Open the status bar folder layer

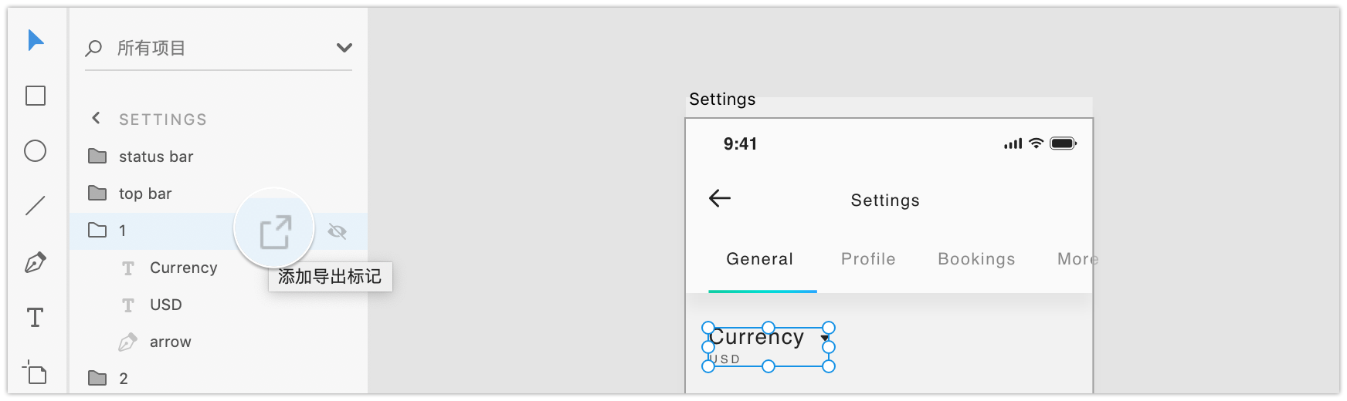tap(156, 157)
